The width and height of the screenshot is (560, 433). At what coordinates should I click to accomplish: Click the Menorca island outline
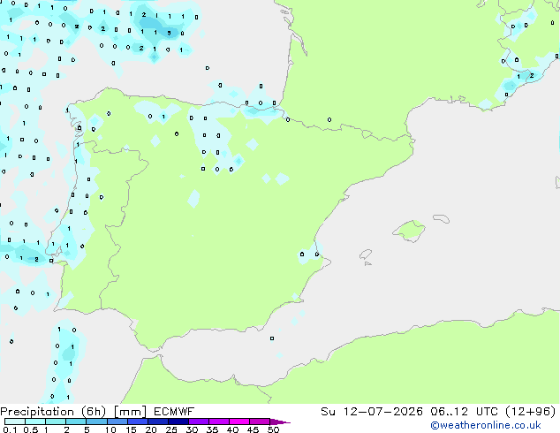coord(441,218)
